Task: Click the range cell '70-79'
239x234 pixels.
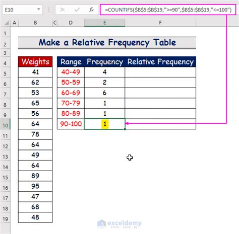Action: tap(71, 103)
